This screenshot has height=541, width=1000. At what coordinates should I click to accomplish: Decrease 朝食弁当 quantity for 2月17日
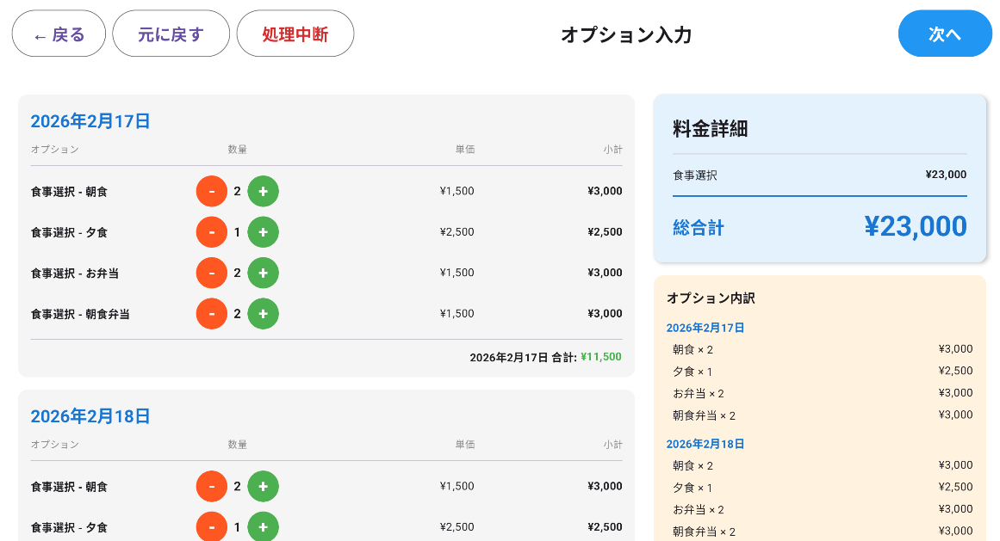click(211, 313)
